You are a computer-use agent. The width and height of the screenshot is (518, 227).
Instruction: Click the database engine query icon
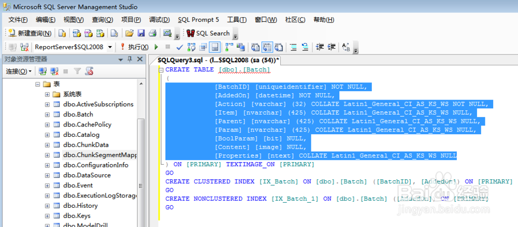click(x=62, y=33)
